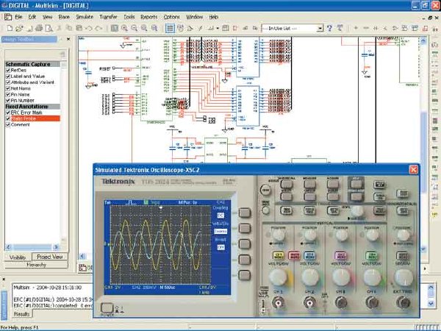Click the Coarse Volts/Div option on screen

(x=220, y=232)
